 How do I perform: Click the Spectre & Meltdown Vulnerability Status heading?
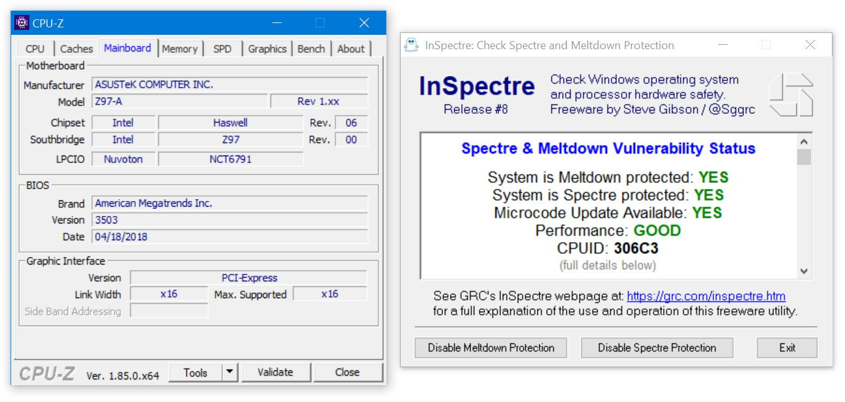[608, 149]
